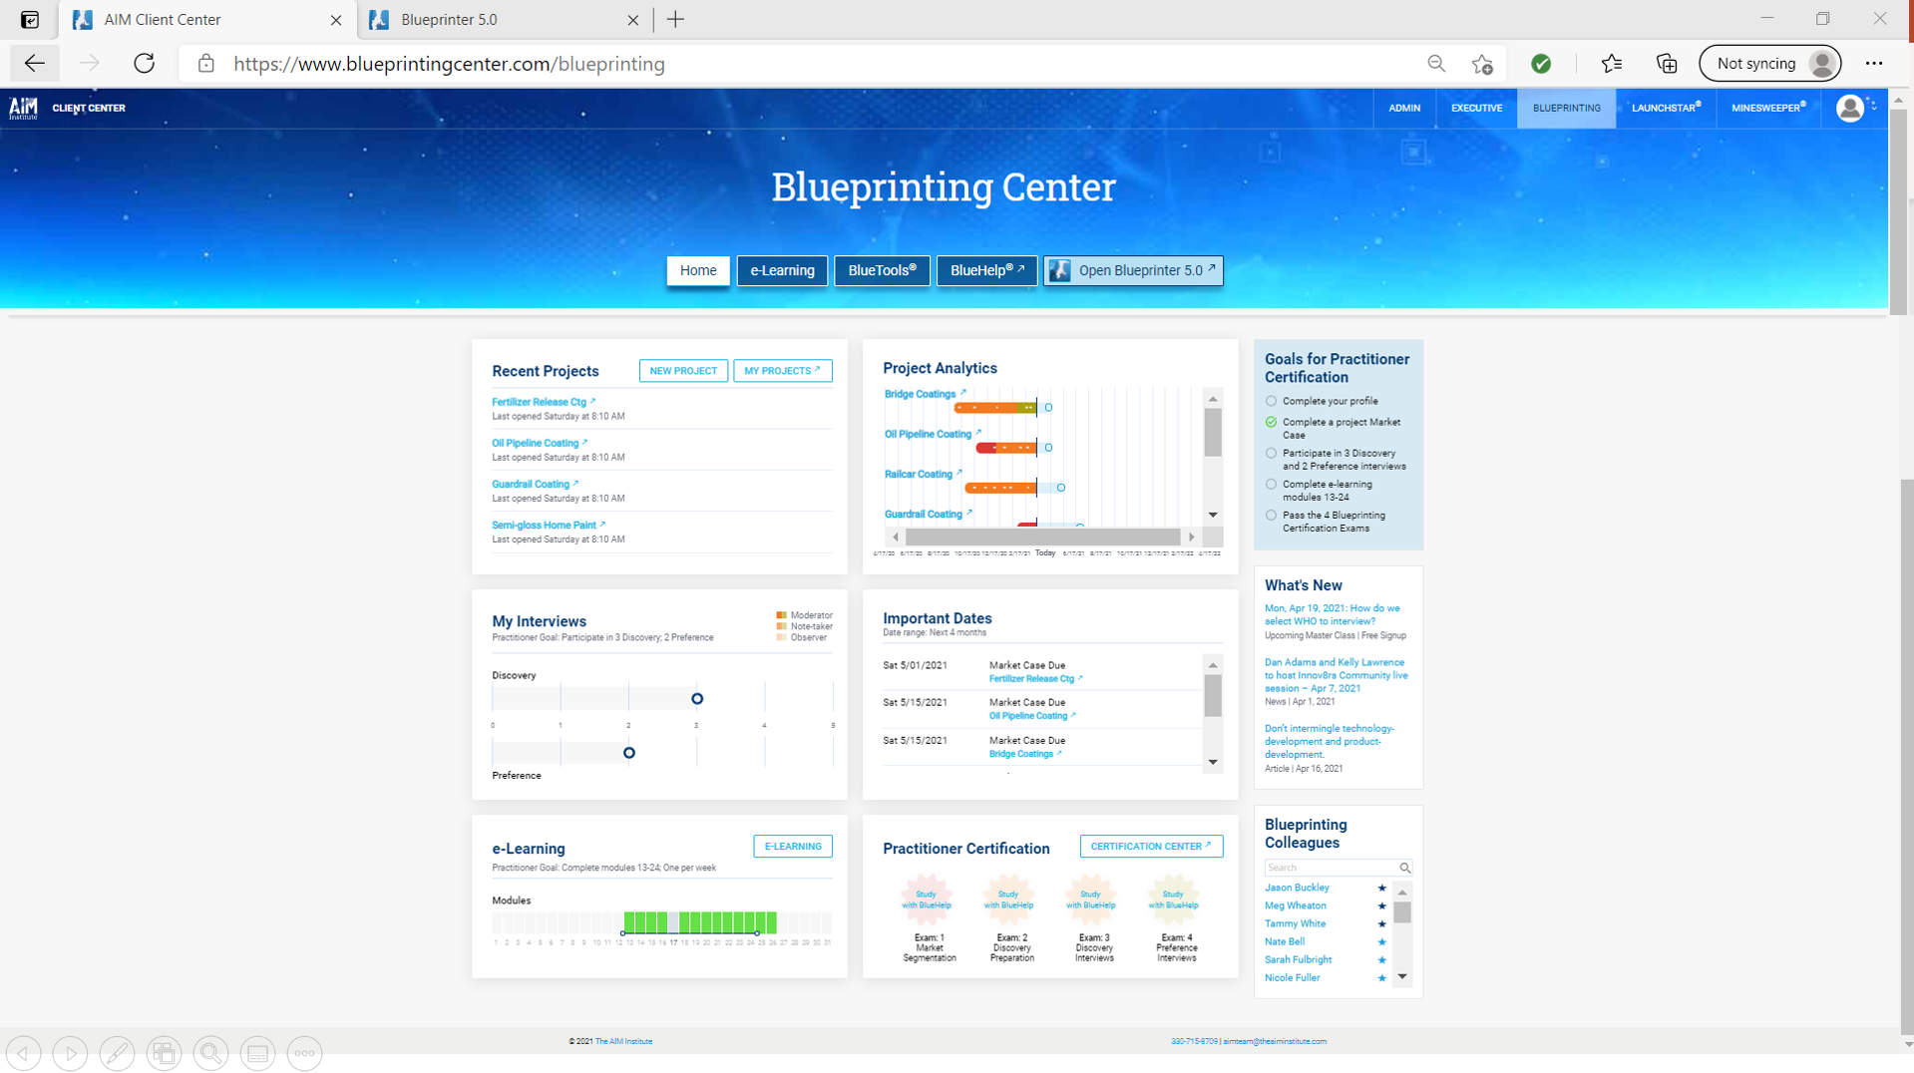
Task: Click the Project Analytics right scroll arrow
Action: [1191, 536]
